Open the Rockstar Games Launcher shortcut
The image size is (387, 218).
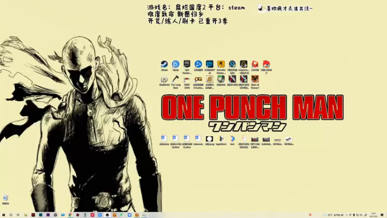[221, 67]
